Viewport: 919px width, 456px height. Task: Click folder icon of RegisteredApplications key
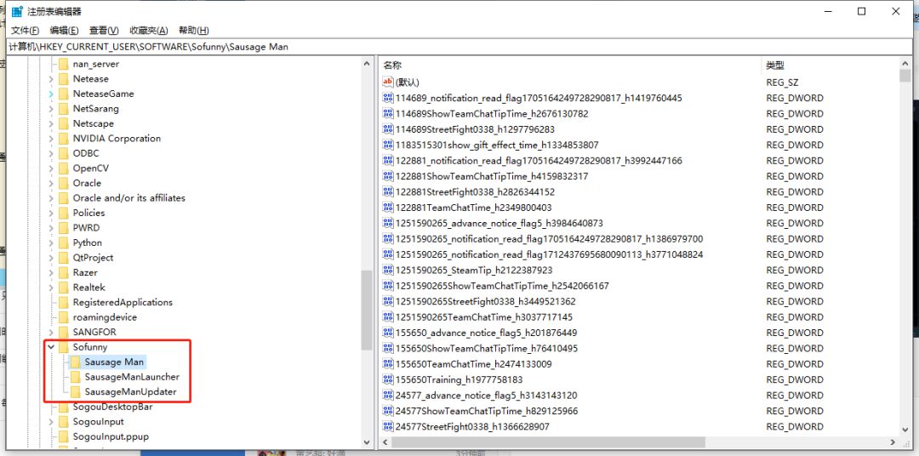point(63,302)
